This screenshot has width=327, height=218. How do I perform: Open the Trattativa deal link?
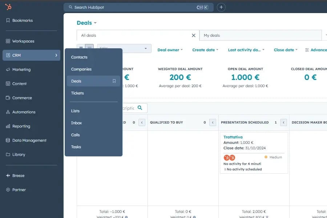tap(233, 137)
